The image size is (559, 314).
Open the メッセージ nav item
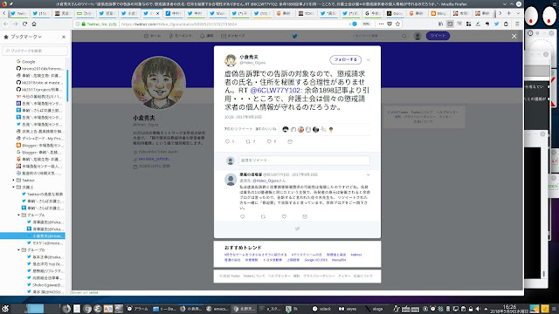point(233,36)
